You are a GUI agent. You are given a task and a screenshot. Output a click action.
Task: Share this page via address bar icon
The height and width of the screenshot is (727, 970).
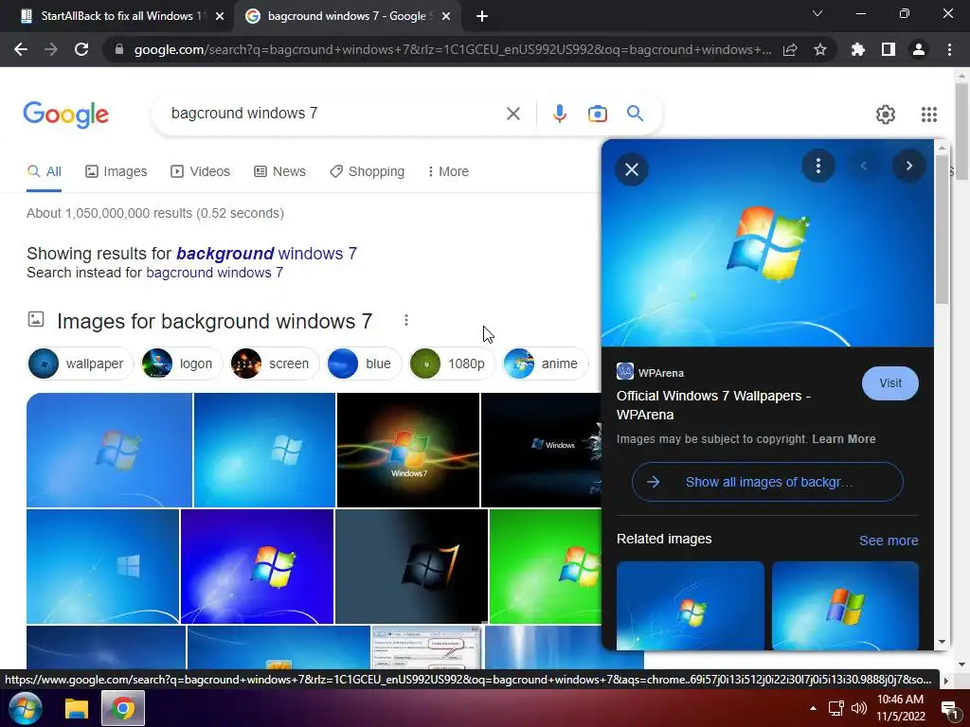(x=790, y=50)
